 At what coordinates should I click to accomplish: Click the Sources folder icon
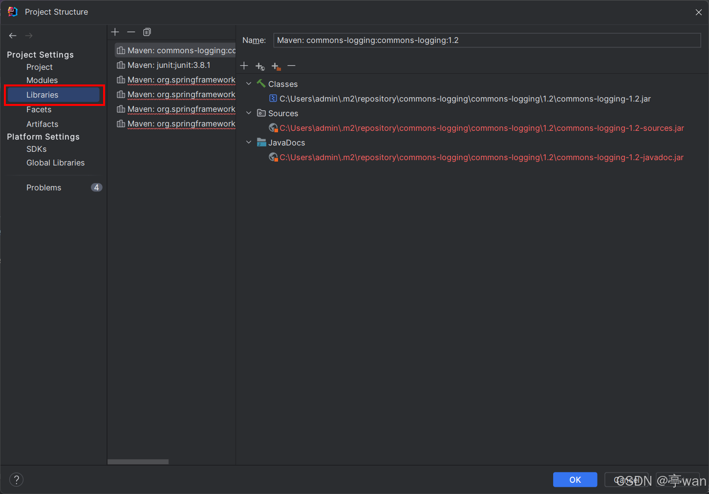tap(261, 113)
